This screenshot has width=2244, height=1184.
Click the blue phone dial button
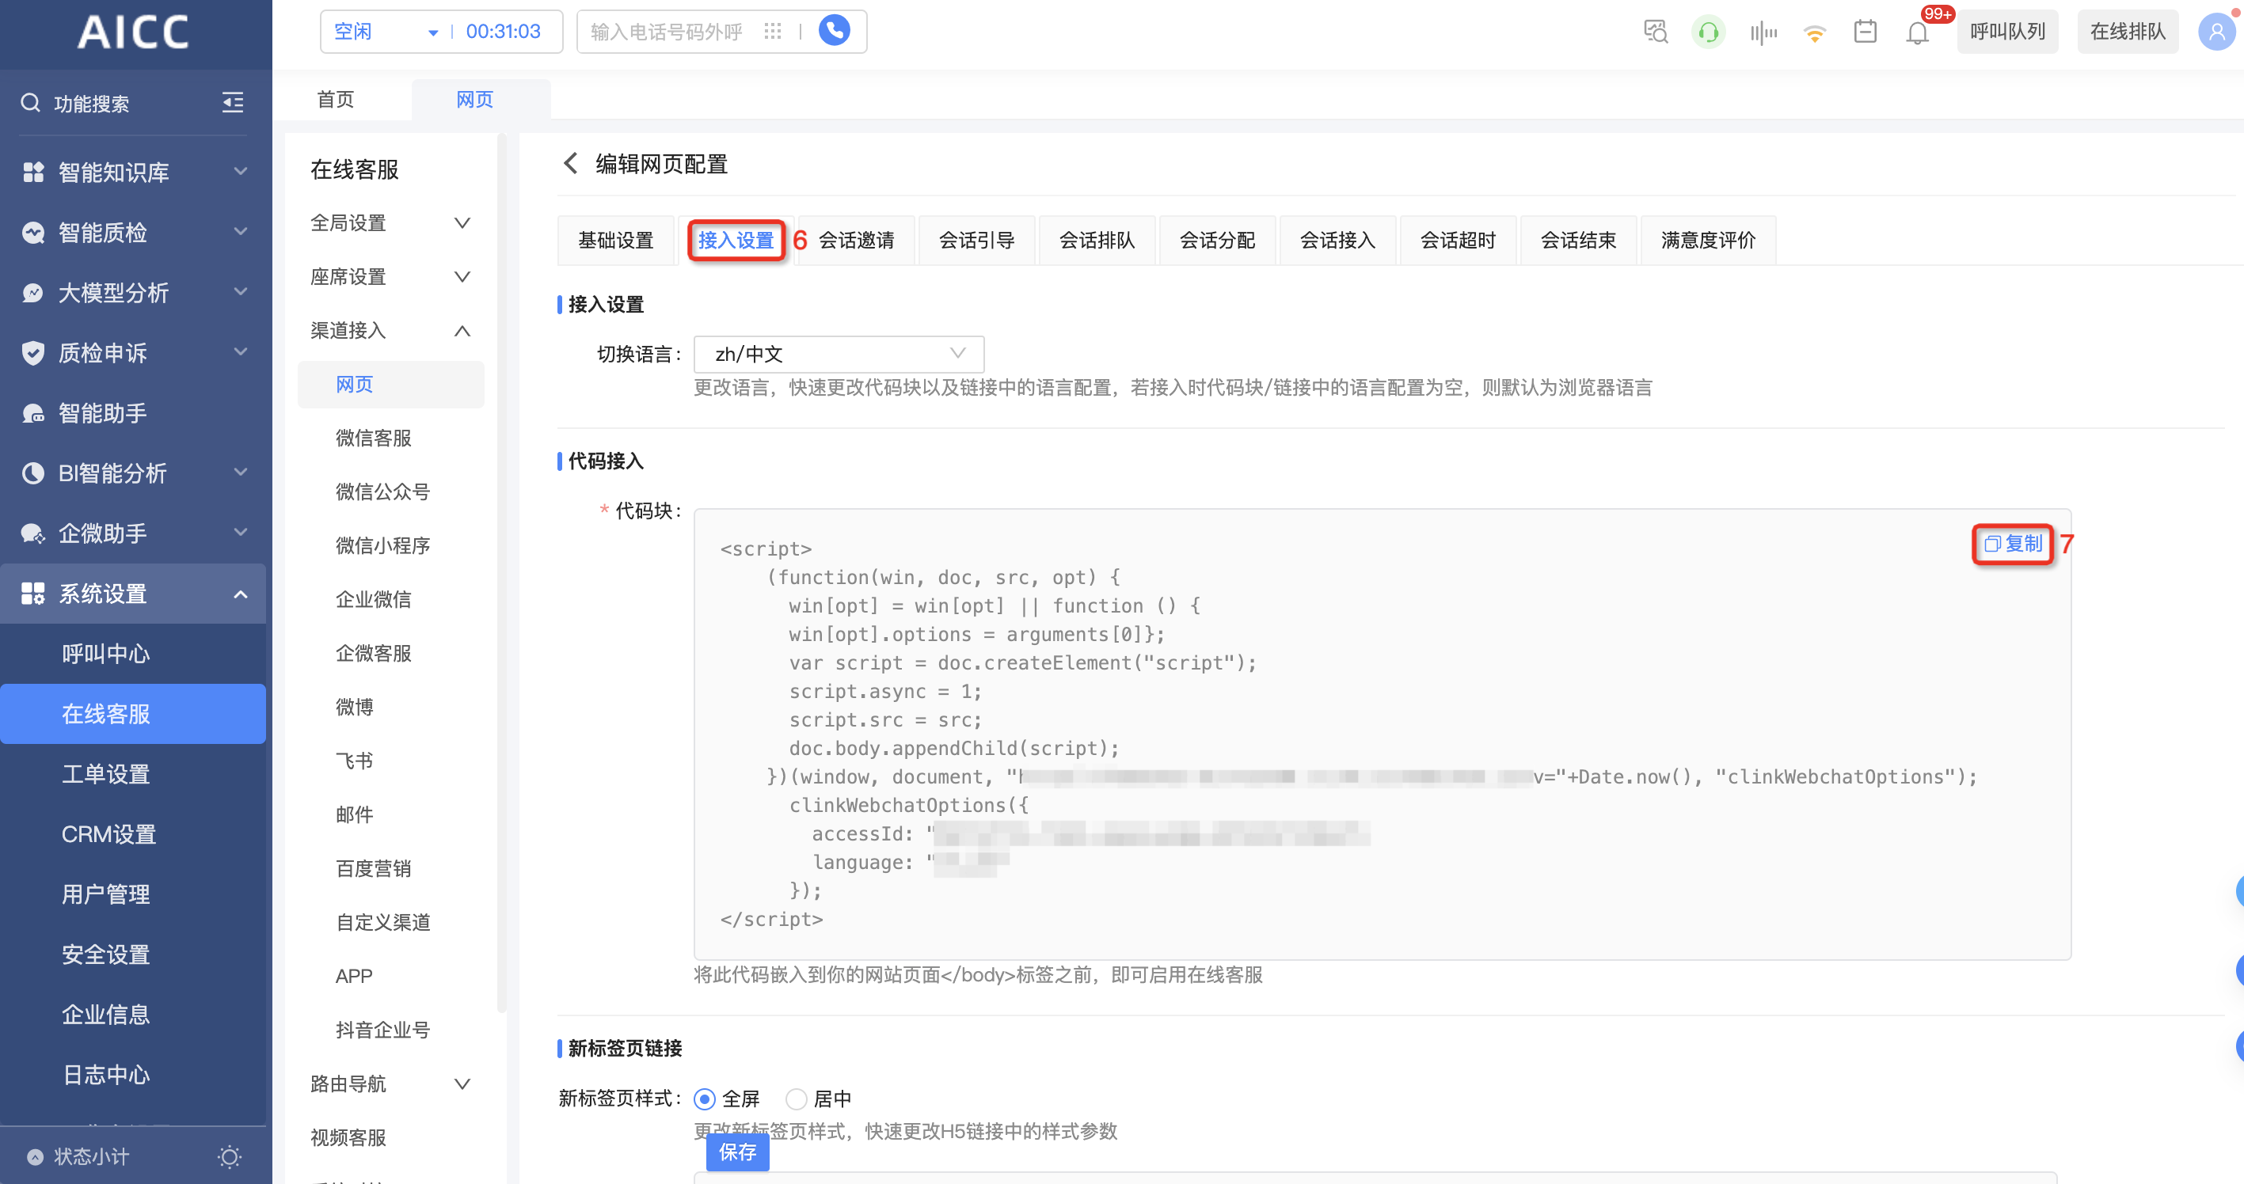(x=834, y=32)
